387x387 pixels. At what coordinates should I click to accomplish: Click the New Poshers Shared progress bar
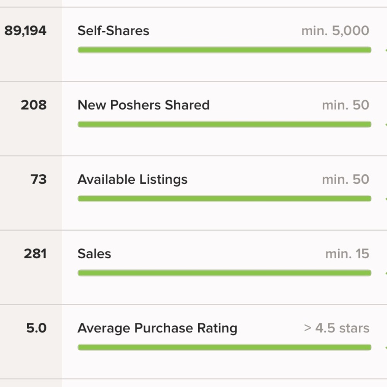pos(224,124)
